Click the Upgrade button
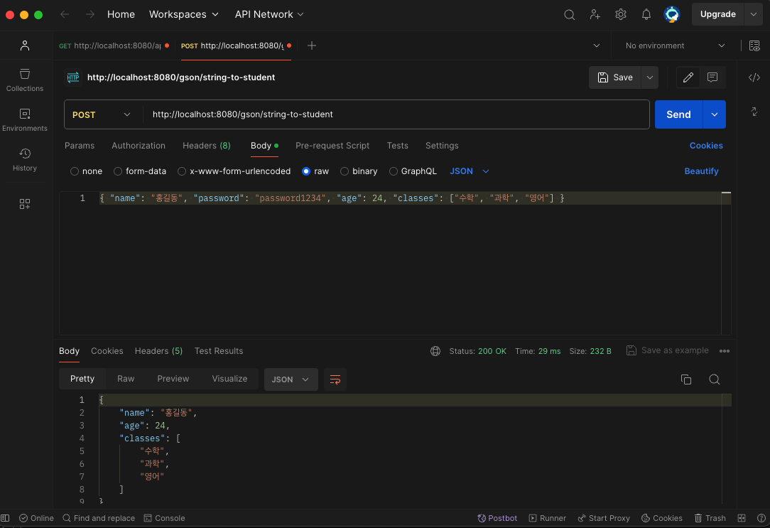 tap(718, 14)
